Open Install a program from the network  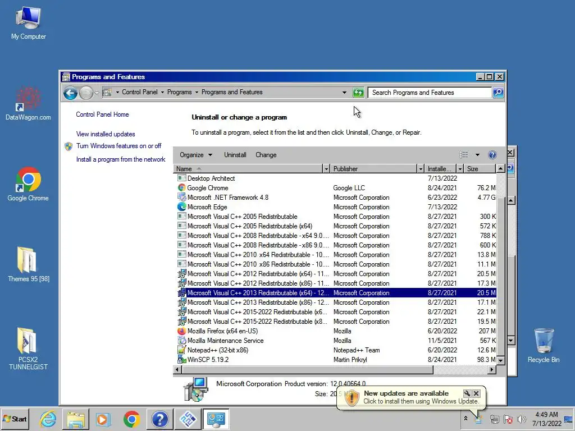[x=121, y=159]
